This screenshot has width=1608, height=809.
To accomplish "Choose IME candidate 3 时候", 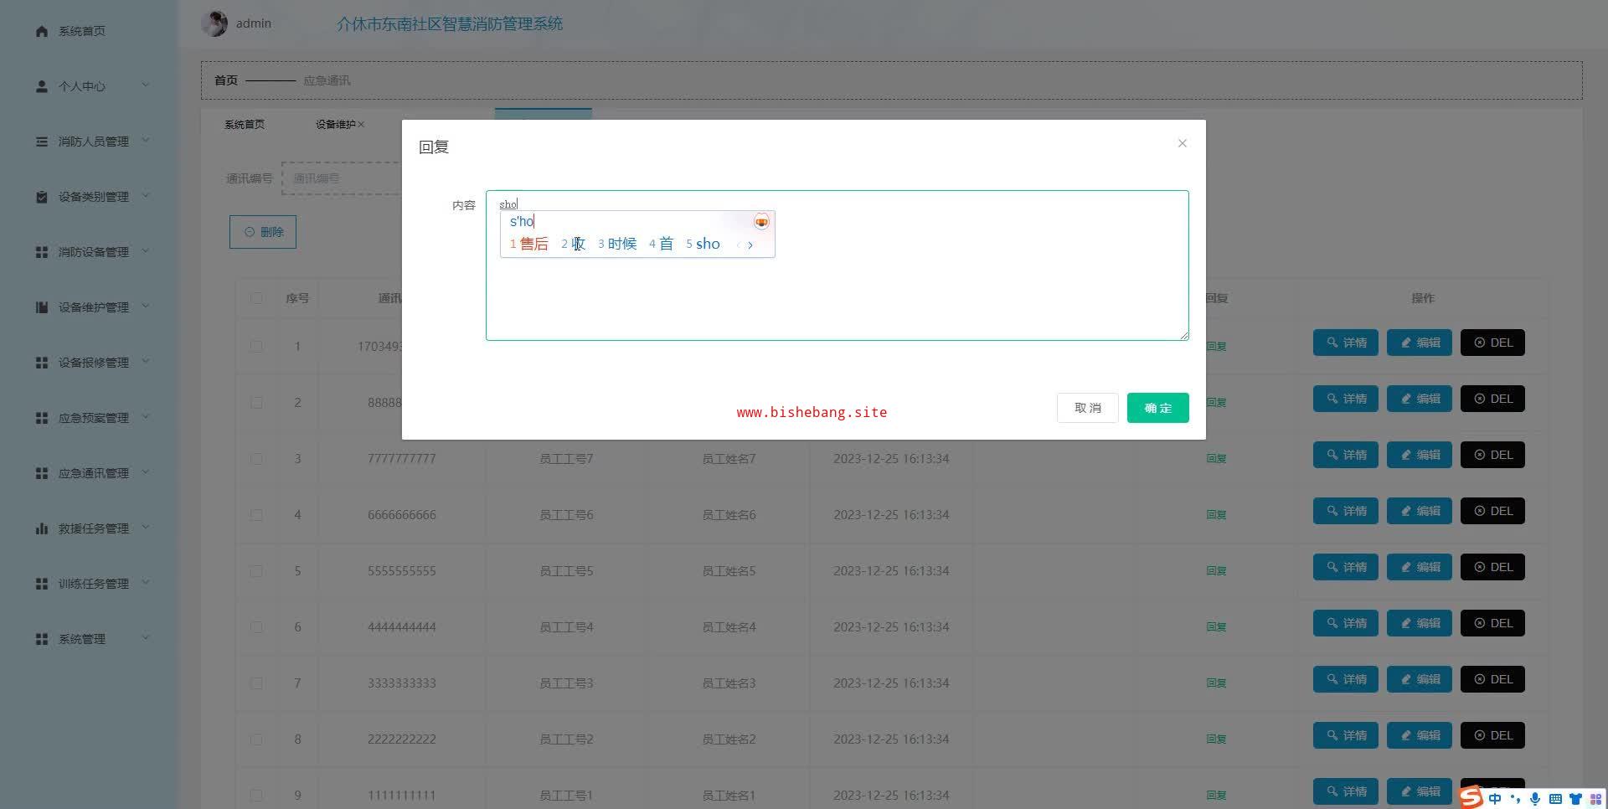I will click(x=617, y=244).
